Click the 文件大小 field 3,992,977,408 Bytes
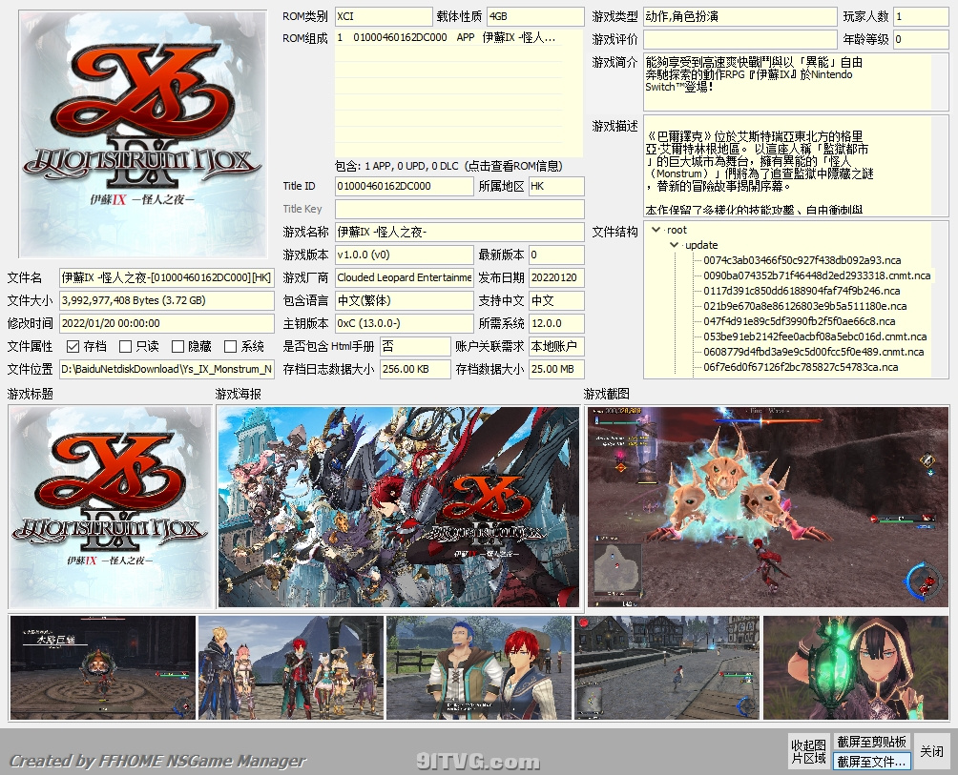The image size is (958, 775). (166, 300)
